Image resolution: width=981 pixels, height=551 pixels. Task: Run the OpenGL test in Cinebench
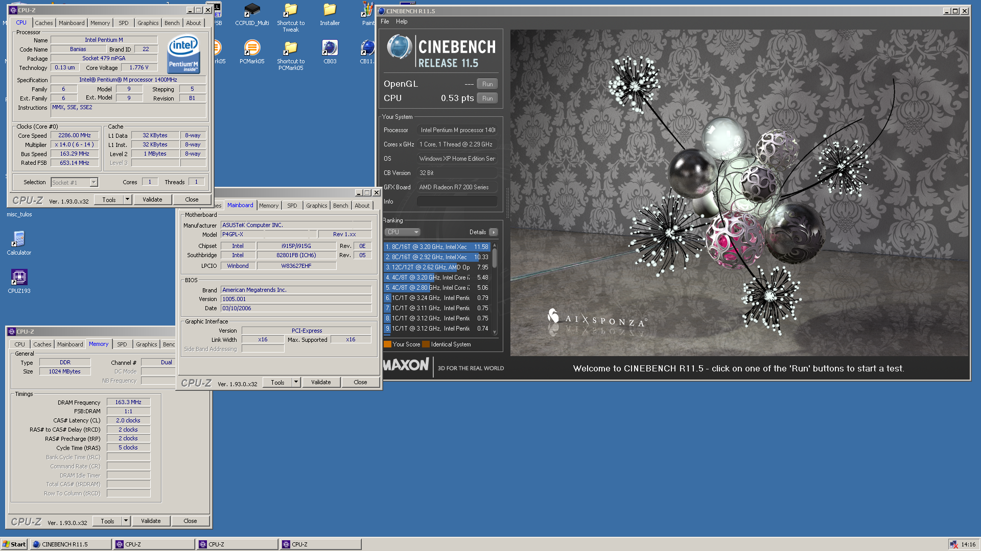coord(487,84)
